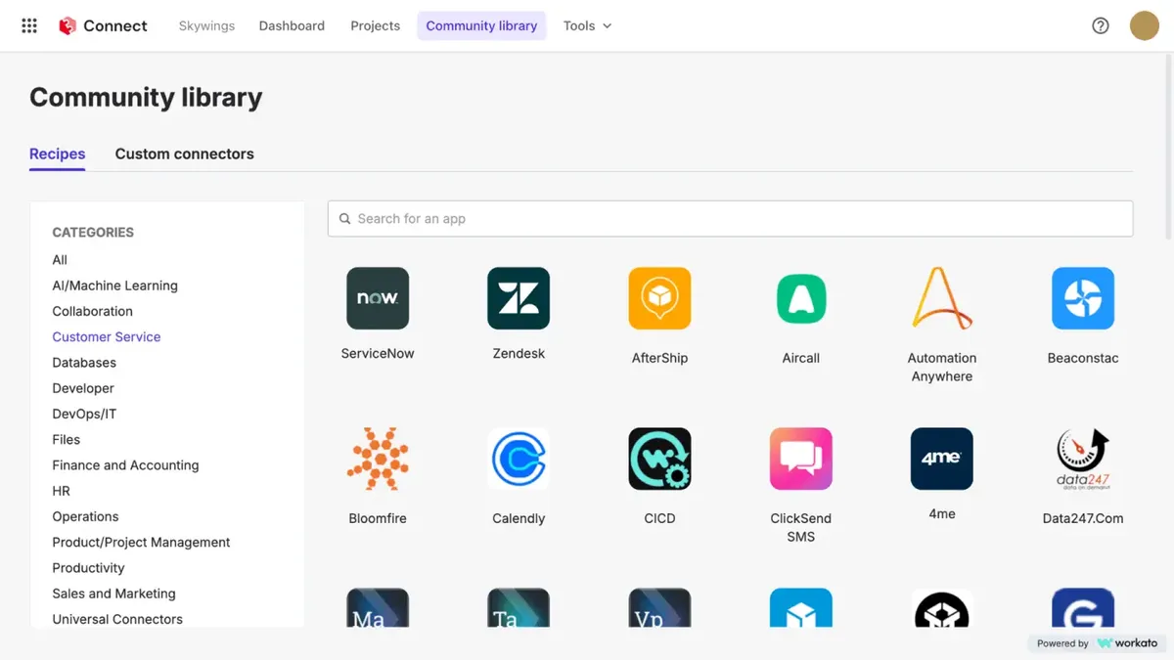Select the Developer category
Viewport: 1174px width, 660px height.
tap(83, 388)
